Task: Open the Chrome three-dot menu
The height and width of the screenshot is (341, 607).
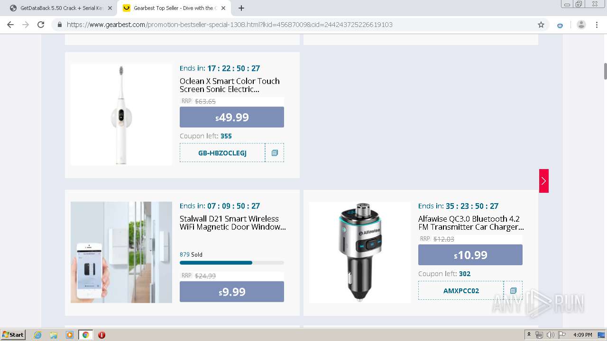Action: coord(597,25)
